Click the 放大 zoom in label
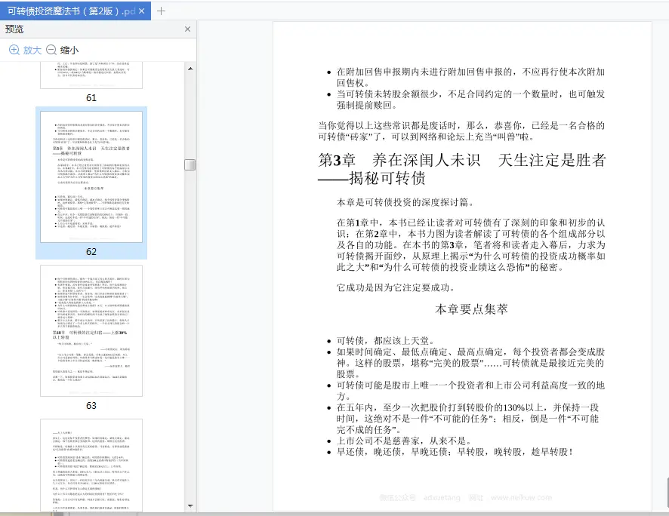 32,51
